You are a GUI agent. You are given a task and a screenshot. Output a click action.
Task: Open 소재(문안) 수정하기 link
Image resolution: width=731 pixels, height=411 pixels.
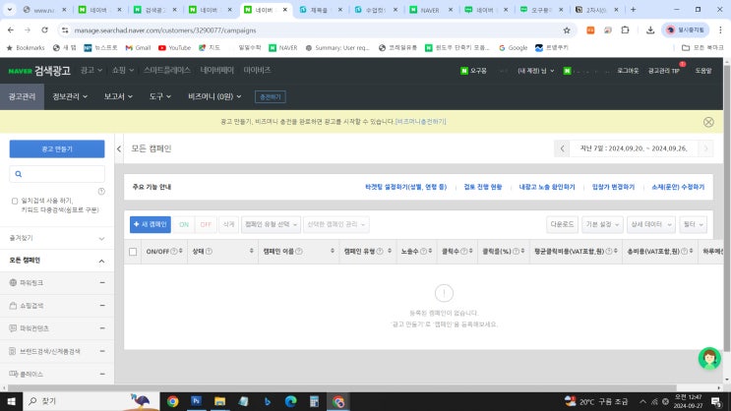(x=678, y=187)
